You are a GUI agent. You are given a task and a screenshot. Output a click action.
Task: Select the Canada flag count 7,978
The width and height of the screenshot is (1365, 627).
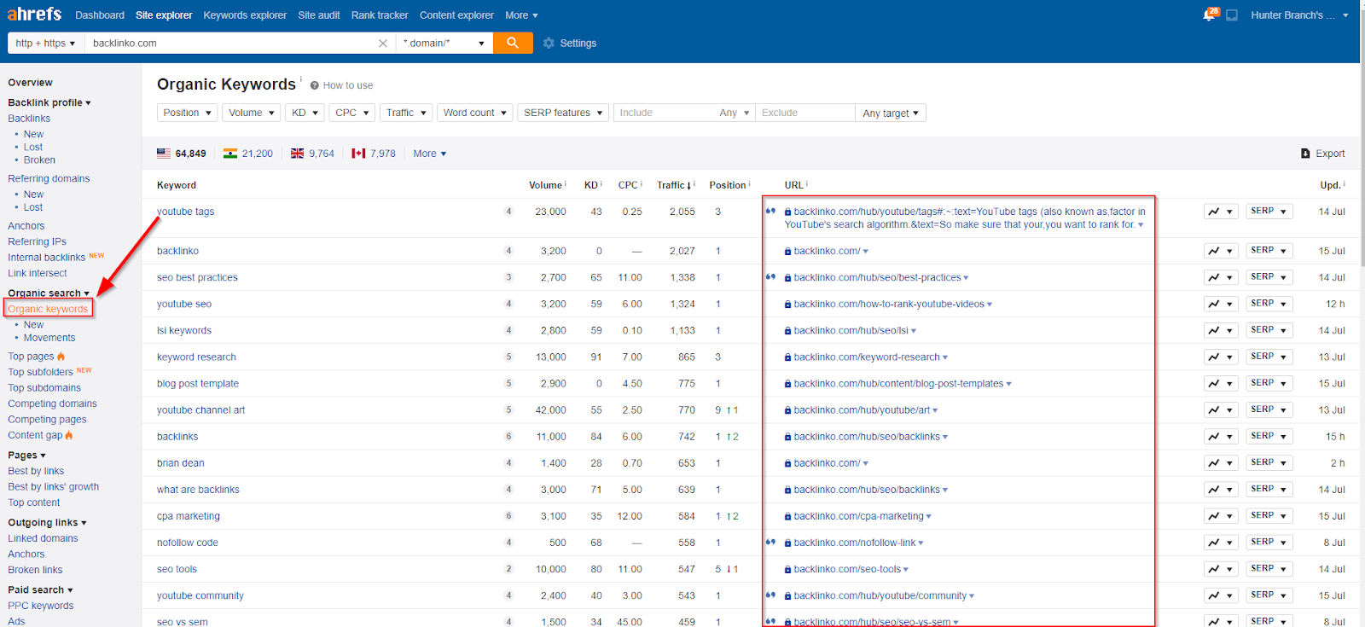(374, 154)
